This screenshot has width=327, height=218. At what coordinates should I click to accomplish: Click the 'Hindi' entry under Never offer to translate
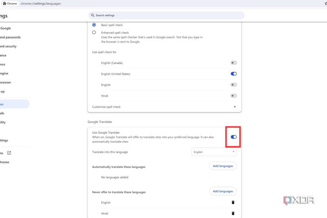coord(105,213)
